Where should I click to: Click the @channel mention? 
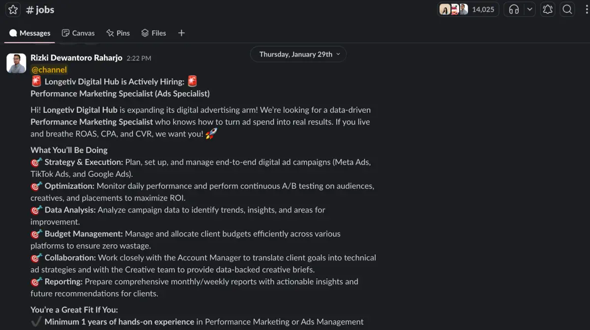tap(48, 70)
